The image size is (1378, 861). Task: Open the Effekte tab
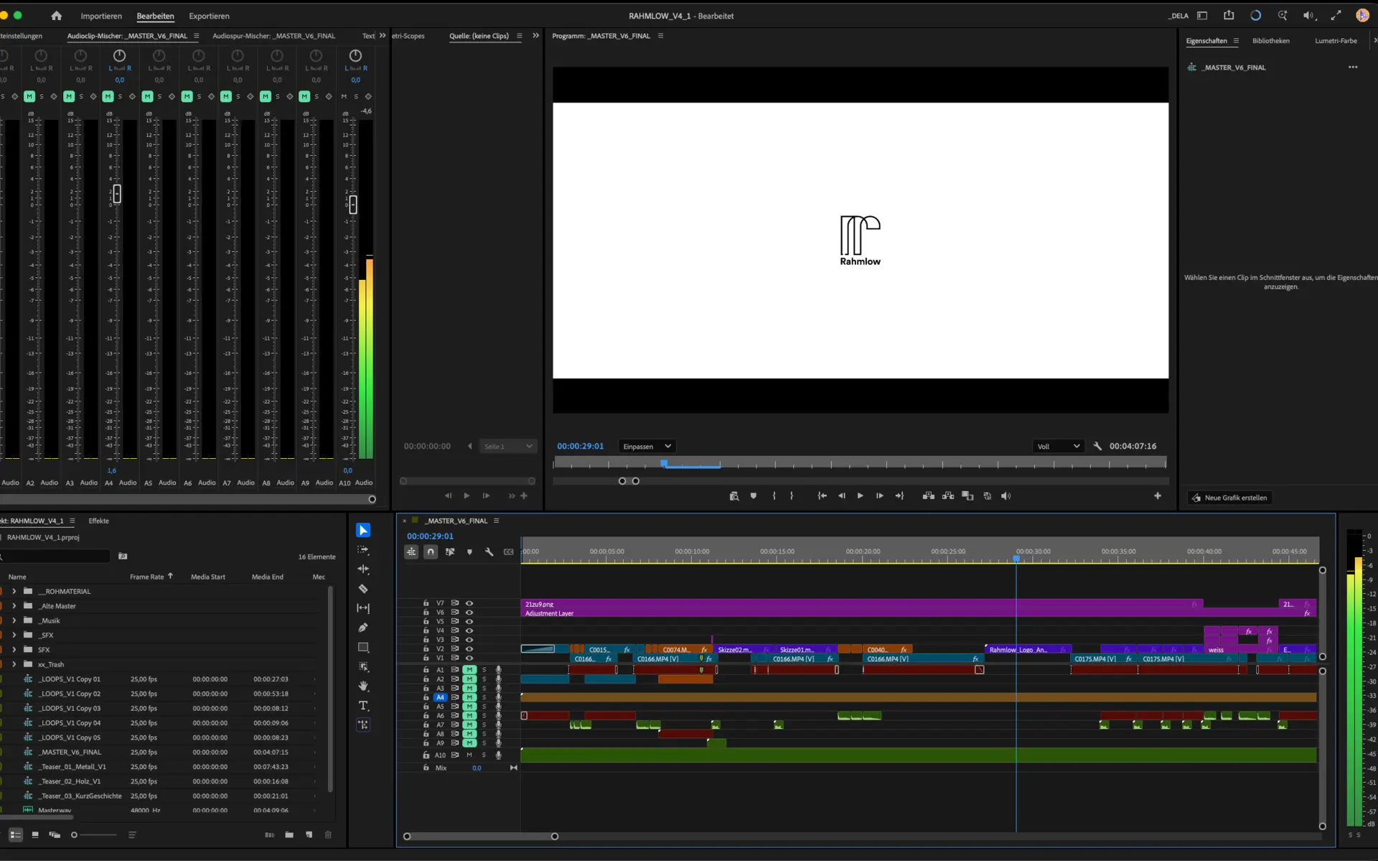(98, 521)
